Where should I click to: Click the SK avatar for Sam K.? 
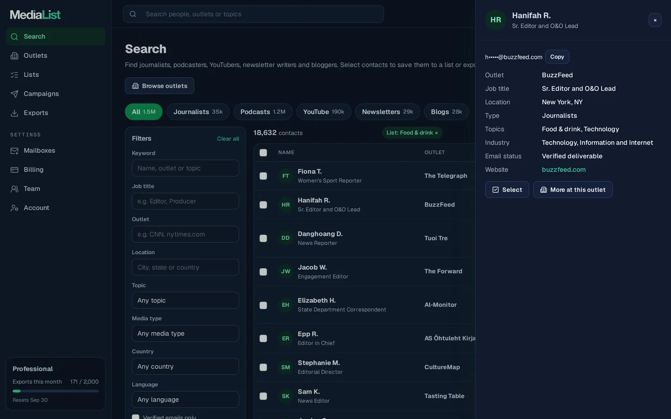tap(286, 396)
